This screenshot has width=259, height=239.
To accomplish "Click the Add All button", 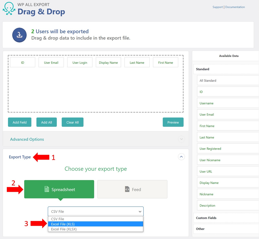I will point(47,122).
